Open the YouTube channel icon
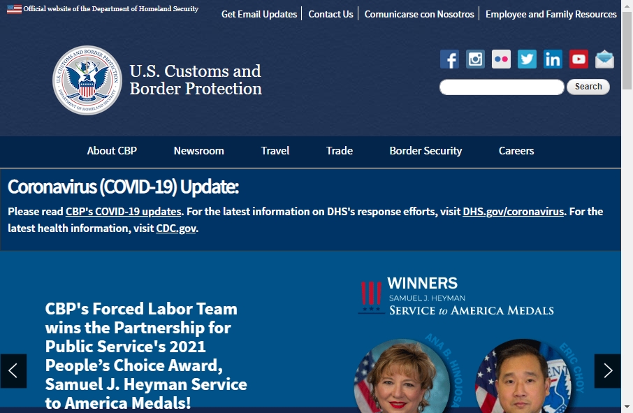Image resolution: width=633 pixels, height=413 pixels. point(579,59)
